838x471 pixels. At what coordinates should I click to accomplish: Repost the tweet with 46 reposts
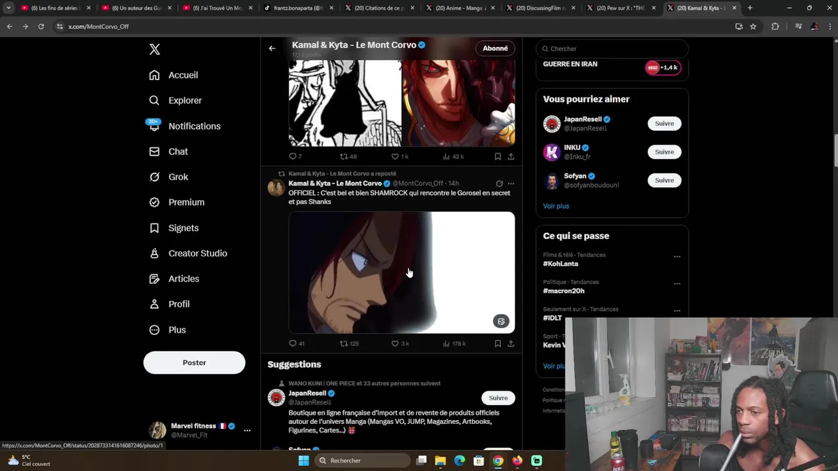(348, 156)
